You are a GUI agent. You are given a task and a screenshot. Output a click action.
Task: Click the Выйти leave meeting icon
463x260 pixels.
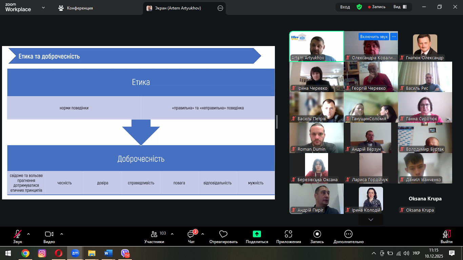446,234
